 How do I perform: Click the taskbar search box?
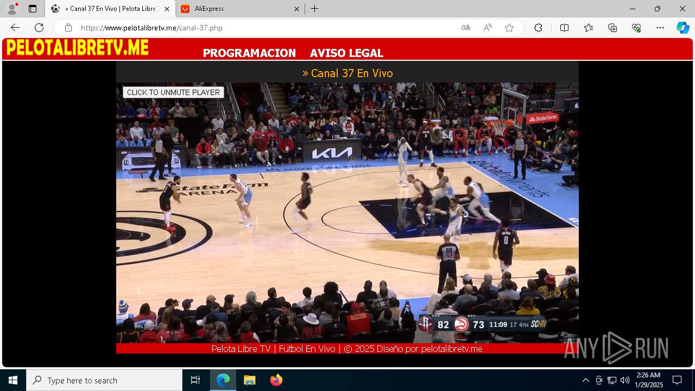tap(104, 380)
